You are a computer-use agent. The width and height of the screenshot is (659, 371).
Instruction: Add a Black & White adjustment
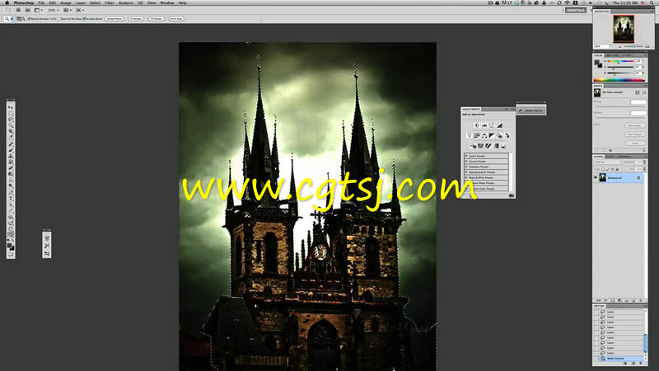click(x=492, y=135)
